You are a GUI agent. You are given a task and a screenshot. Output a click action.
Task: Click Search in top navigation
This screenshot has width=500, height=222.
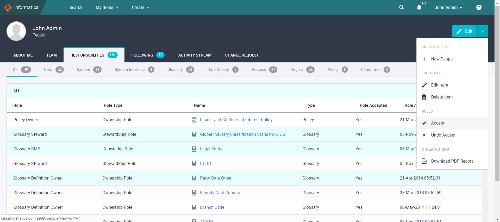(x=76, y=7)
